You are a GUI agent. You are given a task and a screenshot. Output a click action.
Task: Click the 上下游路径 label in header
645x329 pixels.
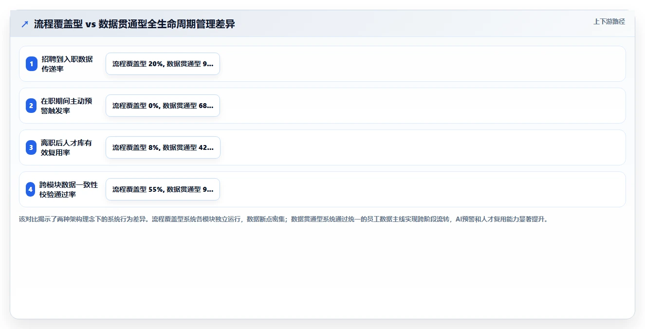(x=609, y=21)
